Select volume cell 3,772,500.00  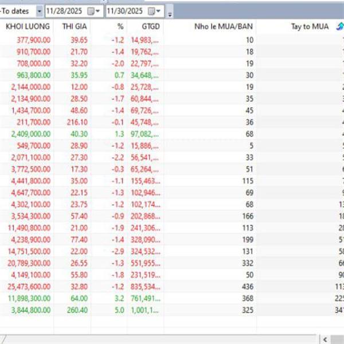31,169
